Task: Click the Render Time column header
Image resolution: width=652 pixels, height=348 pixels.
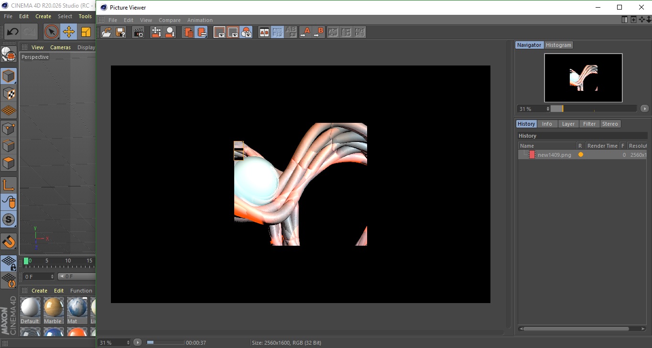Action: pos(602,146)
